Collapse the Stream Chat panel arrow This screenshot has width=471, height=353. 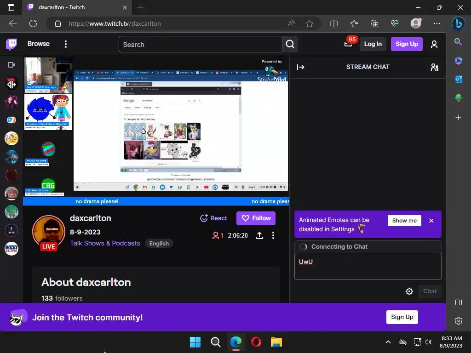point(301,67)
